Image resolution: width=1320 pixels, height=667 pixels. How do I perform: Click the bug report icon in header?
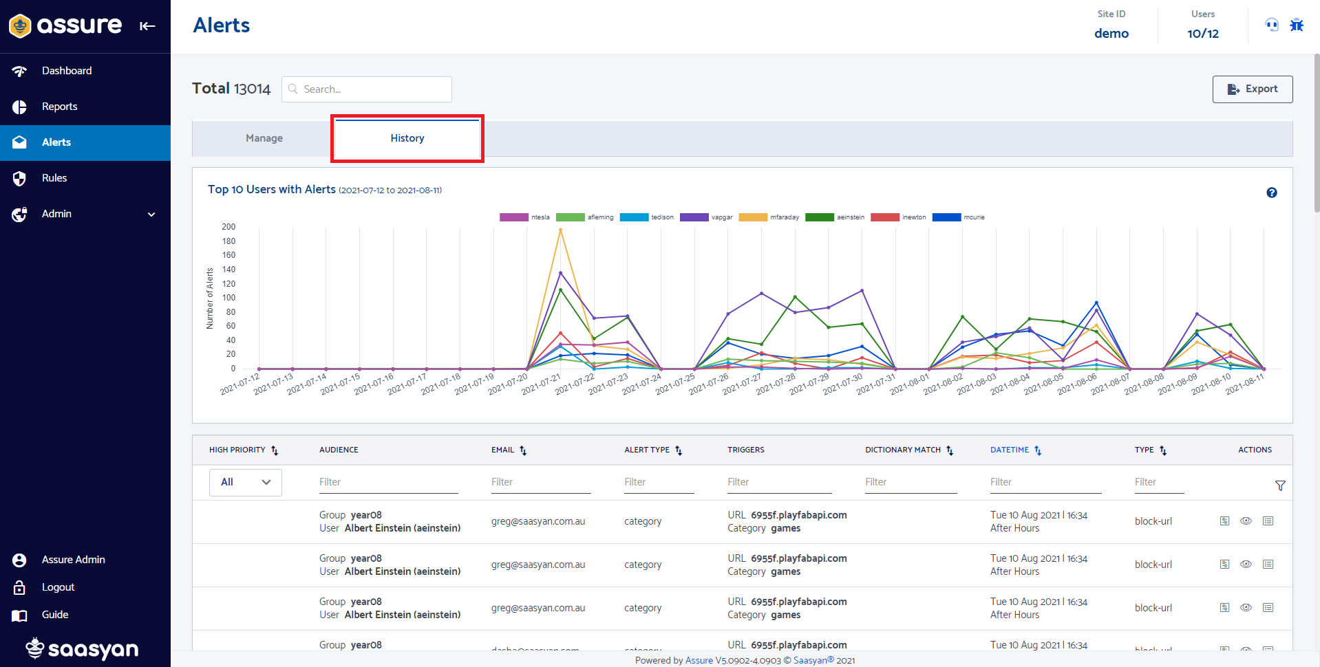pos(1297,25)
